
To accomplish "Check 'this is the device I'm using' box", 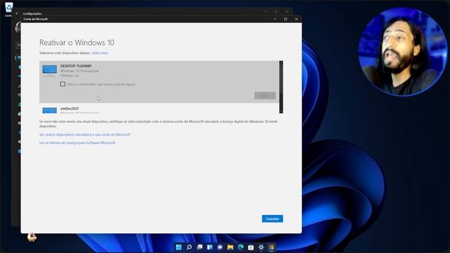I will pos(63,84).
